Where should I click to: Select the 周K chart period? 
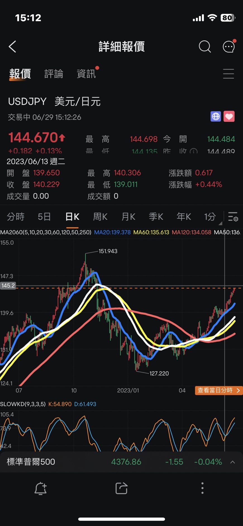click(100, 217)
